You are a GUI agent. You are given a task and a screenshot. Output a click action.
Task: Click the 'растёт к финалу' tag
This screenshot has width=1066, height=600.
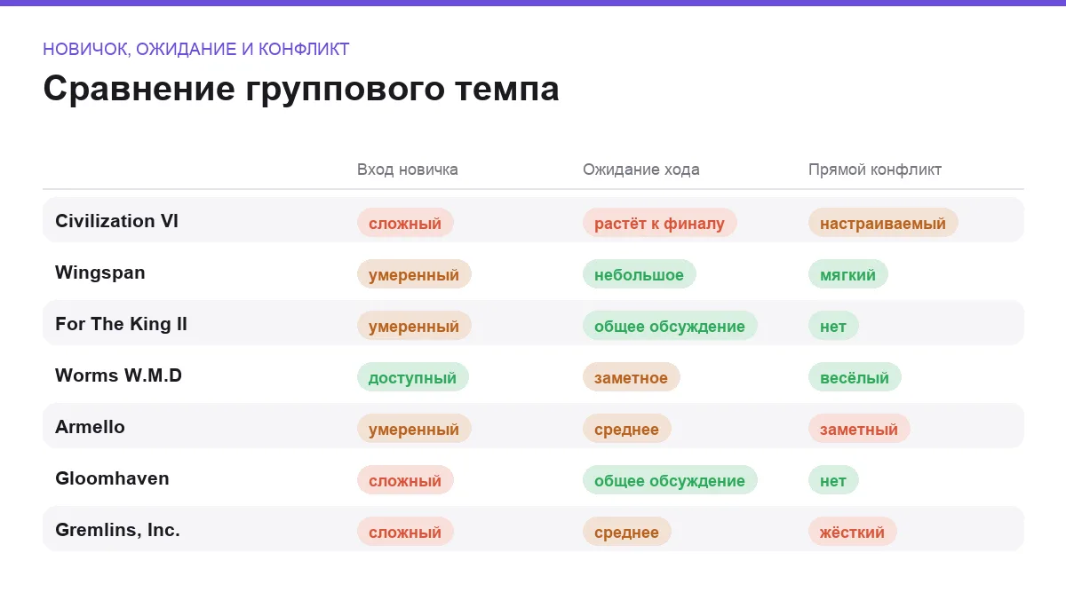(x=660, y=223)
